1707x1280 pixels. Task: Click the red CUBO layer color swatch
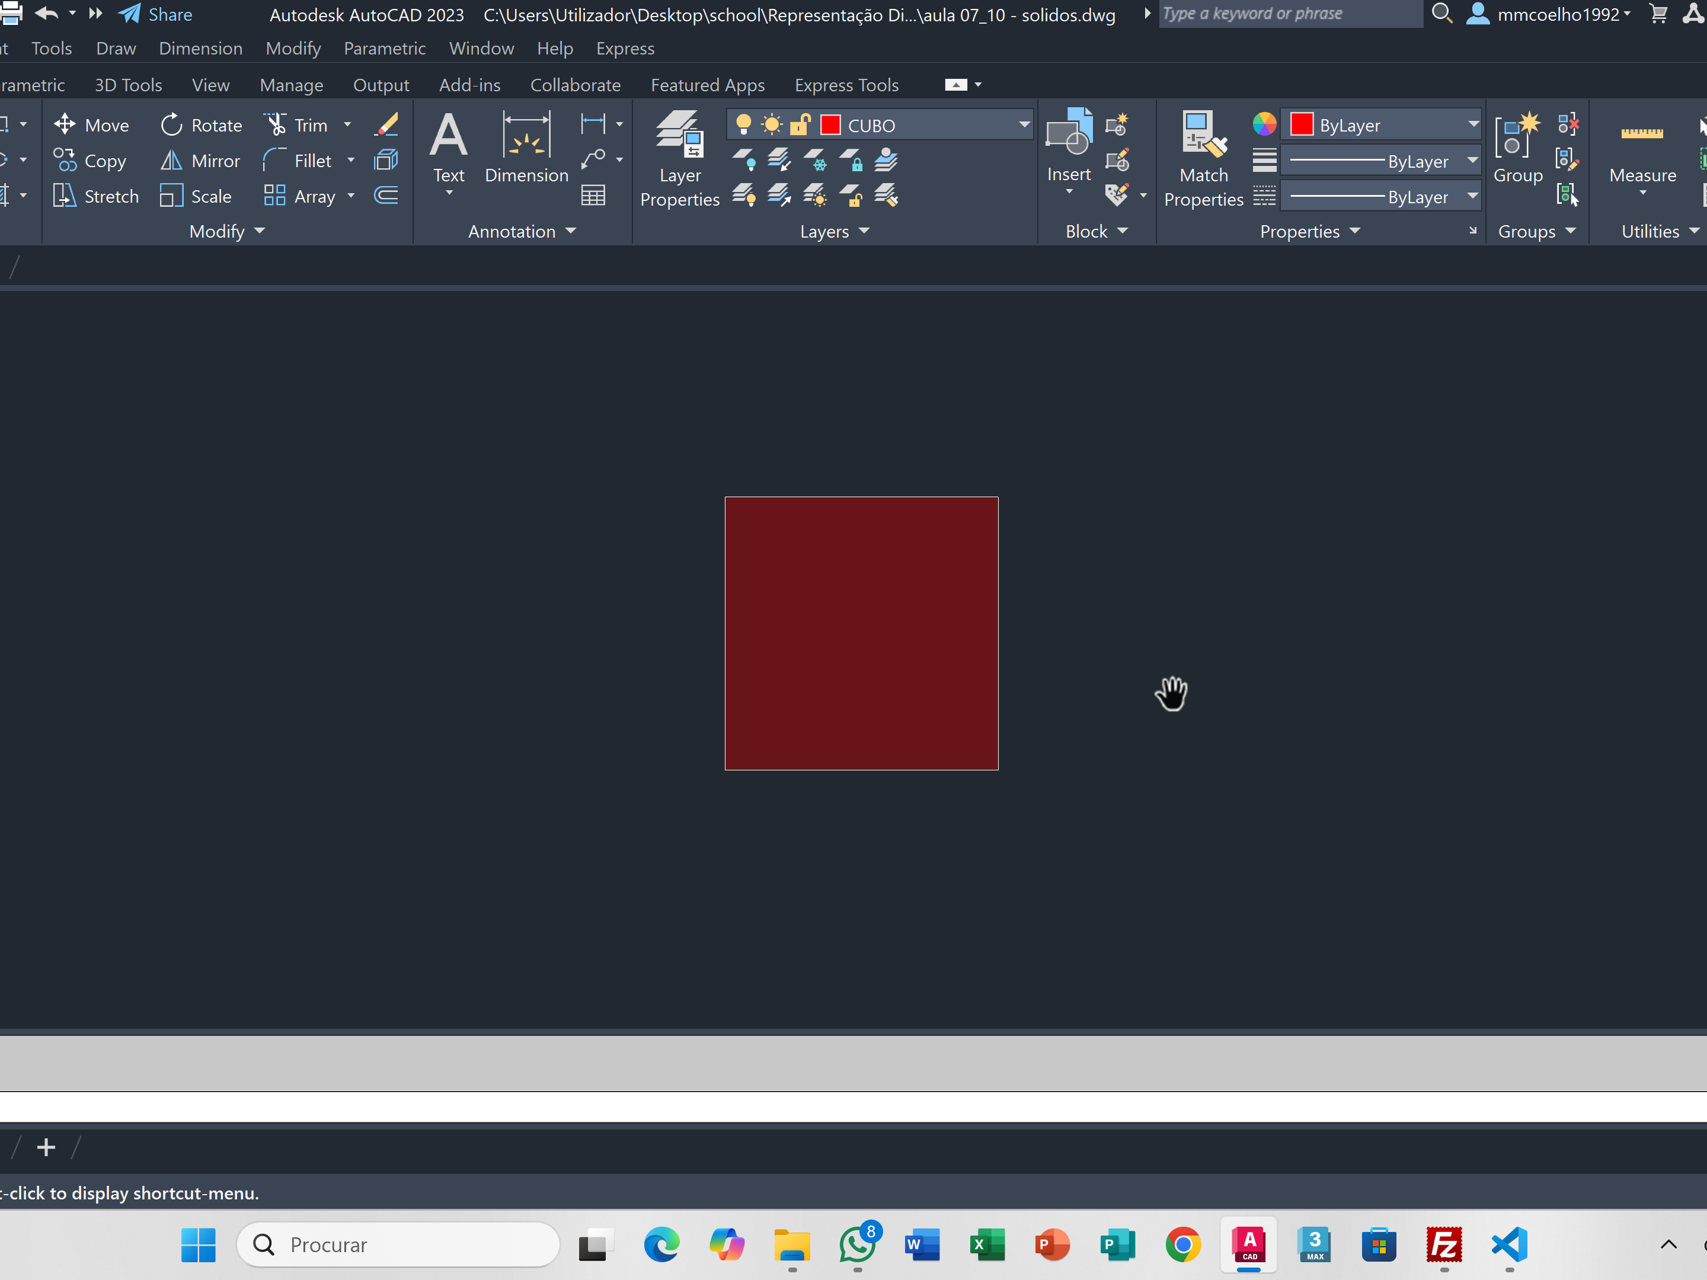pyautogui.click(x=830, y=125)
